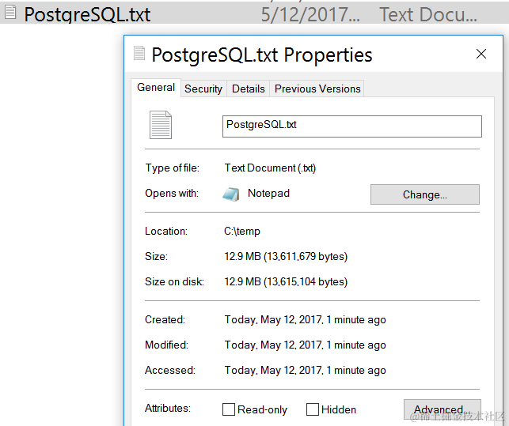Open the Security tab

click(203, 89)
